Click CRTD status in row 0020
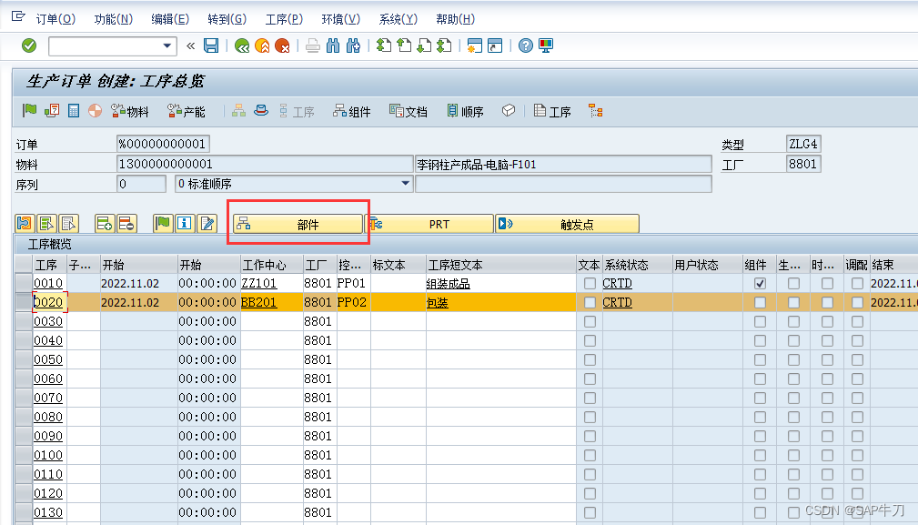 (617, 303)
